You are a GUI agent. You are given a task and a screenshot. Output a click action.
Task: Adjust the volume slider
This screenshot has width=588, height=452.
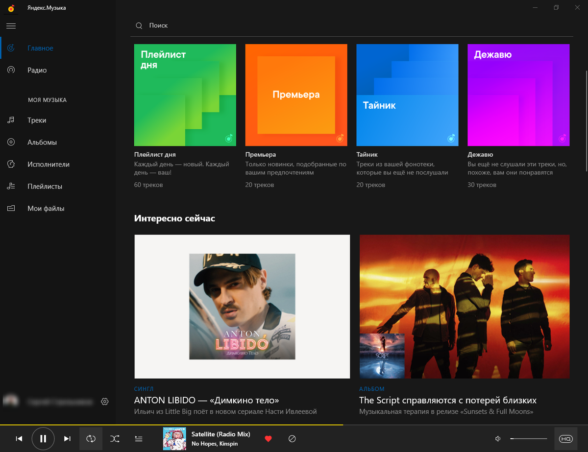(x=529, y=439)
